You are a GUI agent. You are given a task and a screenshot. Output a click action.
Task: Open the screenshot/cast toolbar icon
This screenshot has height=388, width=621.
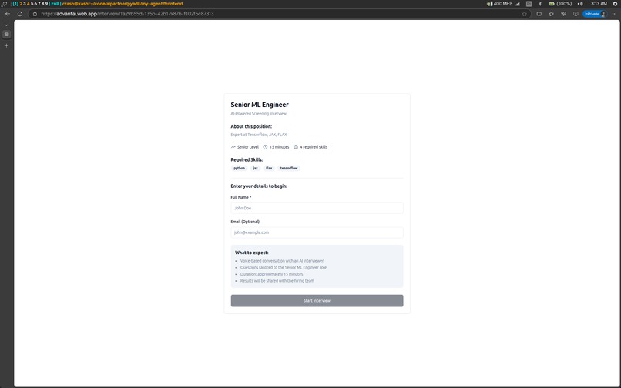pos(576,14)
